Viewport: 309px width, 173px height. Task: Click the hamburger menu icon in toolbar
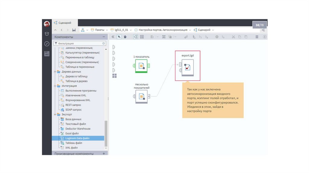pyautogui.click(x=257, y=37)
